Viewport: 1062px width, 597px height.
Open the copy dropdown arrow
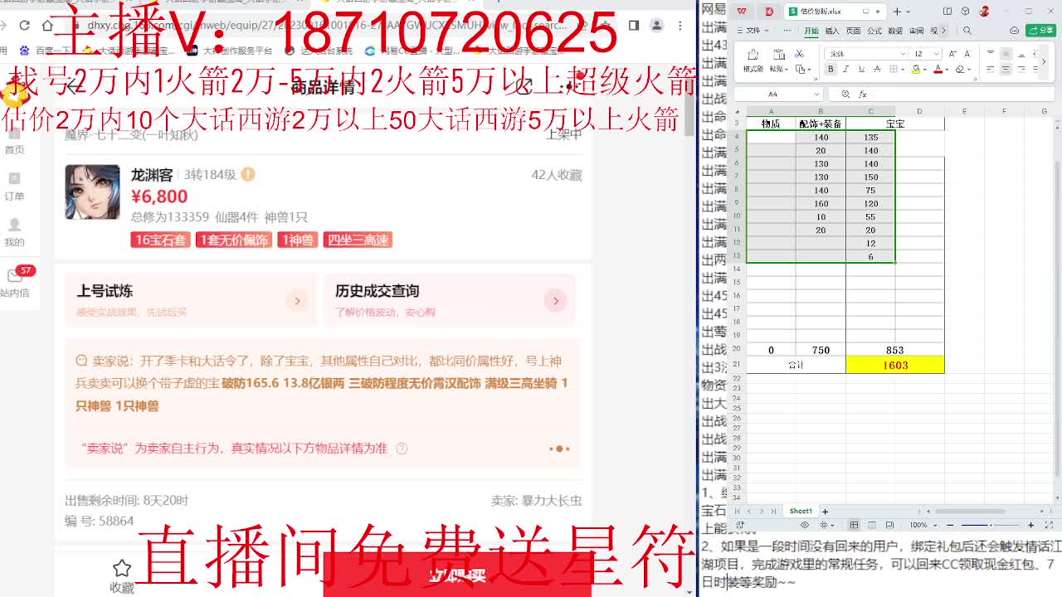click(x=809, y=70)
